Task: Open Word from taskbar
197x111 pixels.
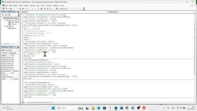Action: [x=121, y=108]
